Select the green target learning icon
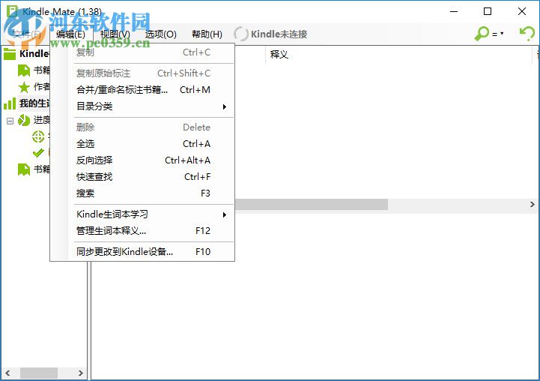The image size is (540, 381). [38, 136]
